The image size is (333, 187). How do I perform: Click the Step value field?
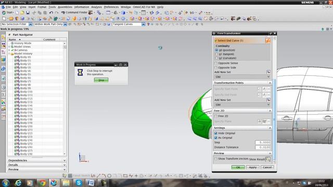click(x=263, y=142)
